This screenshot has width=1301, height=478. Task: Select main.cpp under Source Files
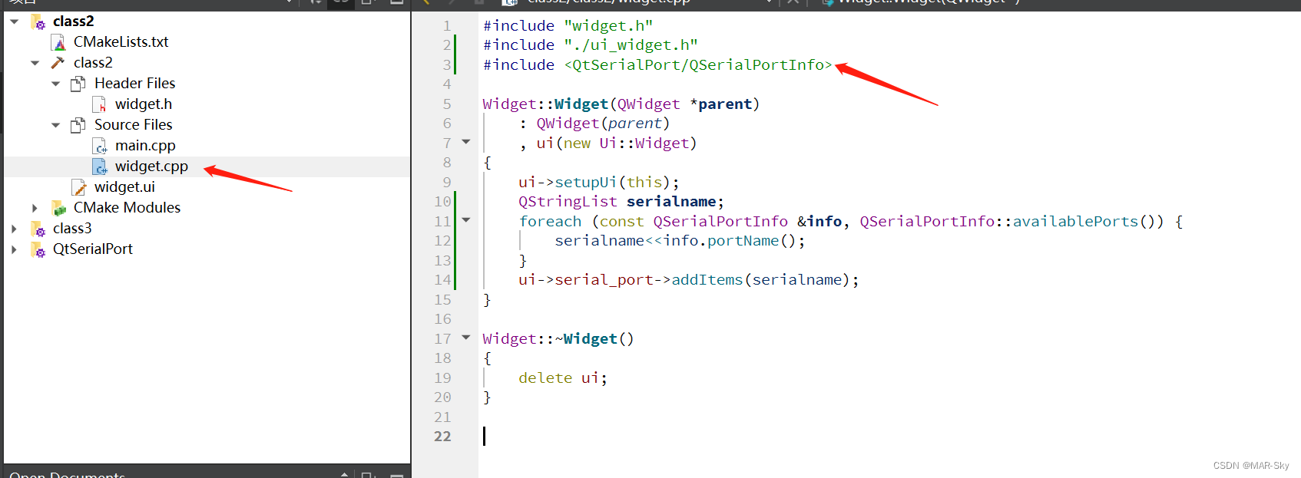tap(145, 146)
